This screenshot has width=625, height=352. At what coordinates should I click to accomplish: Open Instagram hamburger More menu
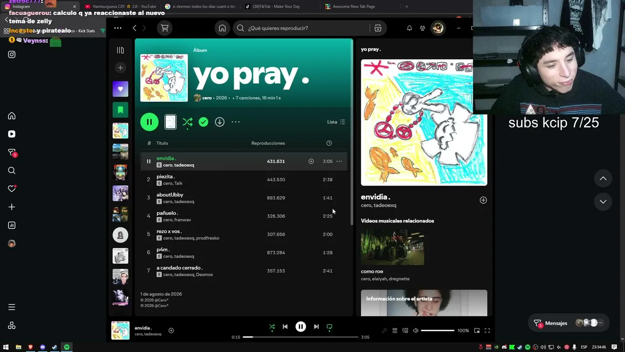(x=12, y=307)
